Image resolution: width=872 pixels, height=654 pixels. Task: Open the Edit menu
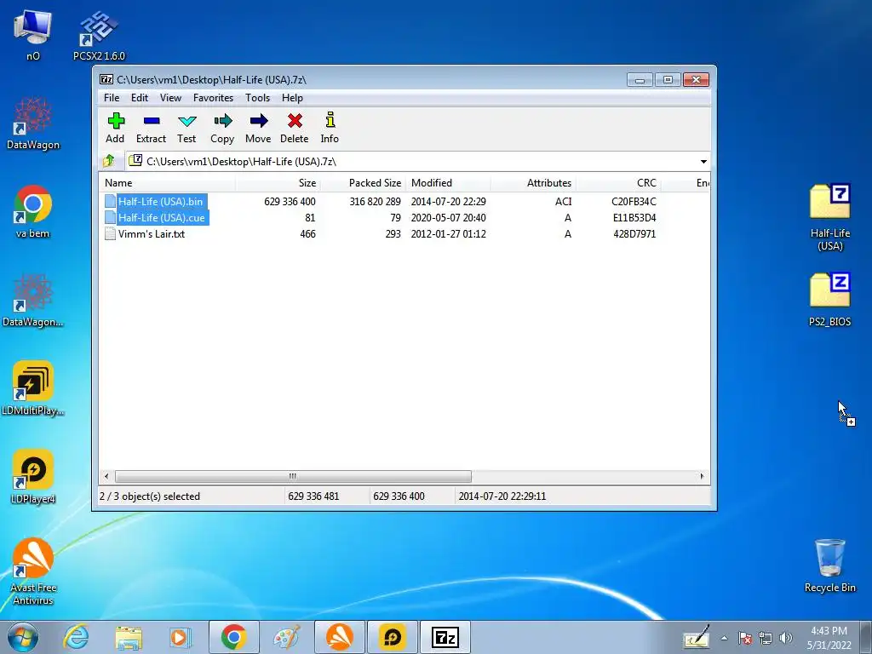pyautogui.click(x=139, y=98)
